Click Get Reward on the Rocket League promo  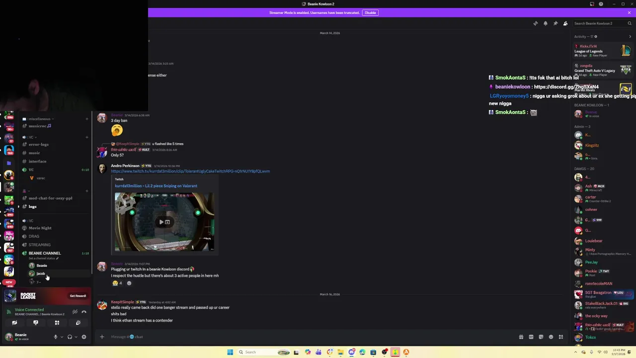pos(78,296)
